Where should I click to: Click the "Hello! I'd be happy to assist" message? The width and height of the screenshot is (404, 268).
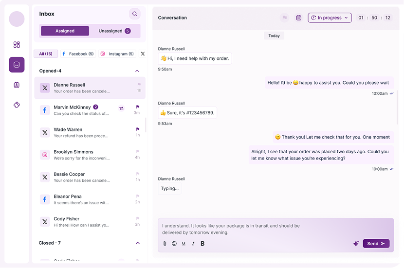coord(329,83)
